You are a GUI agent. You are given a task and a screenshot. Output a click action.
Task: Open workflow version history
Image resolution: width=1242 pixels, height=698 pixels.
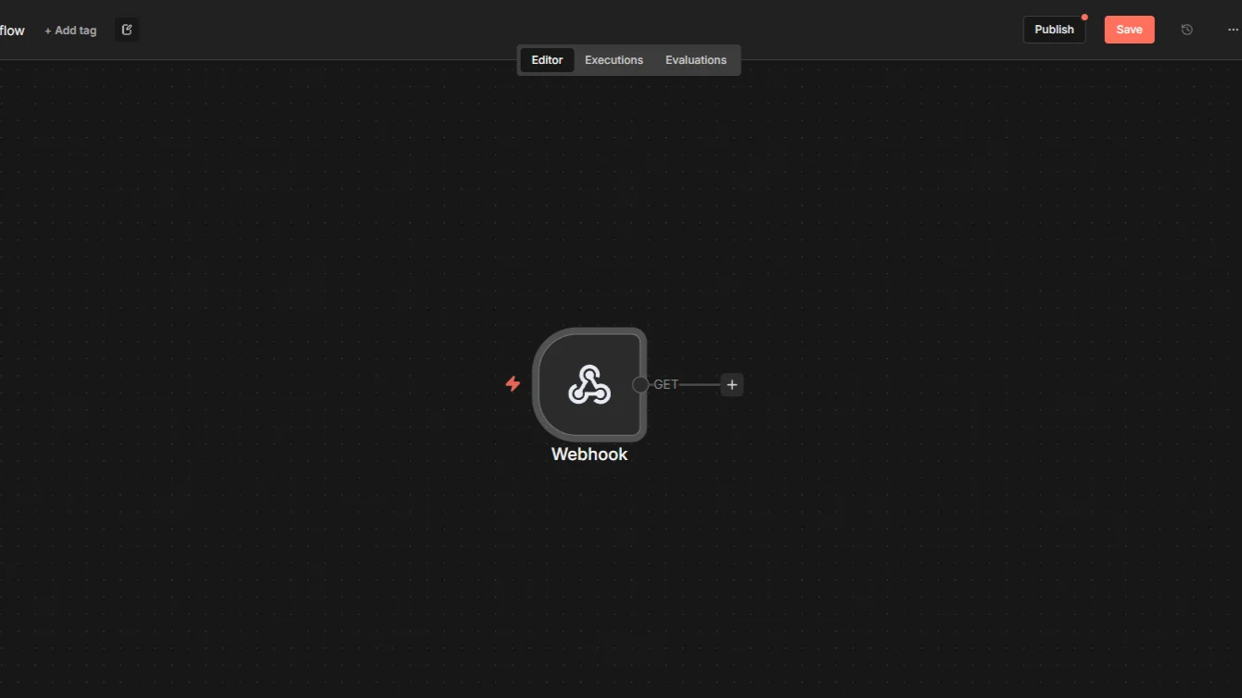click(x=1186, y=30)
